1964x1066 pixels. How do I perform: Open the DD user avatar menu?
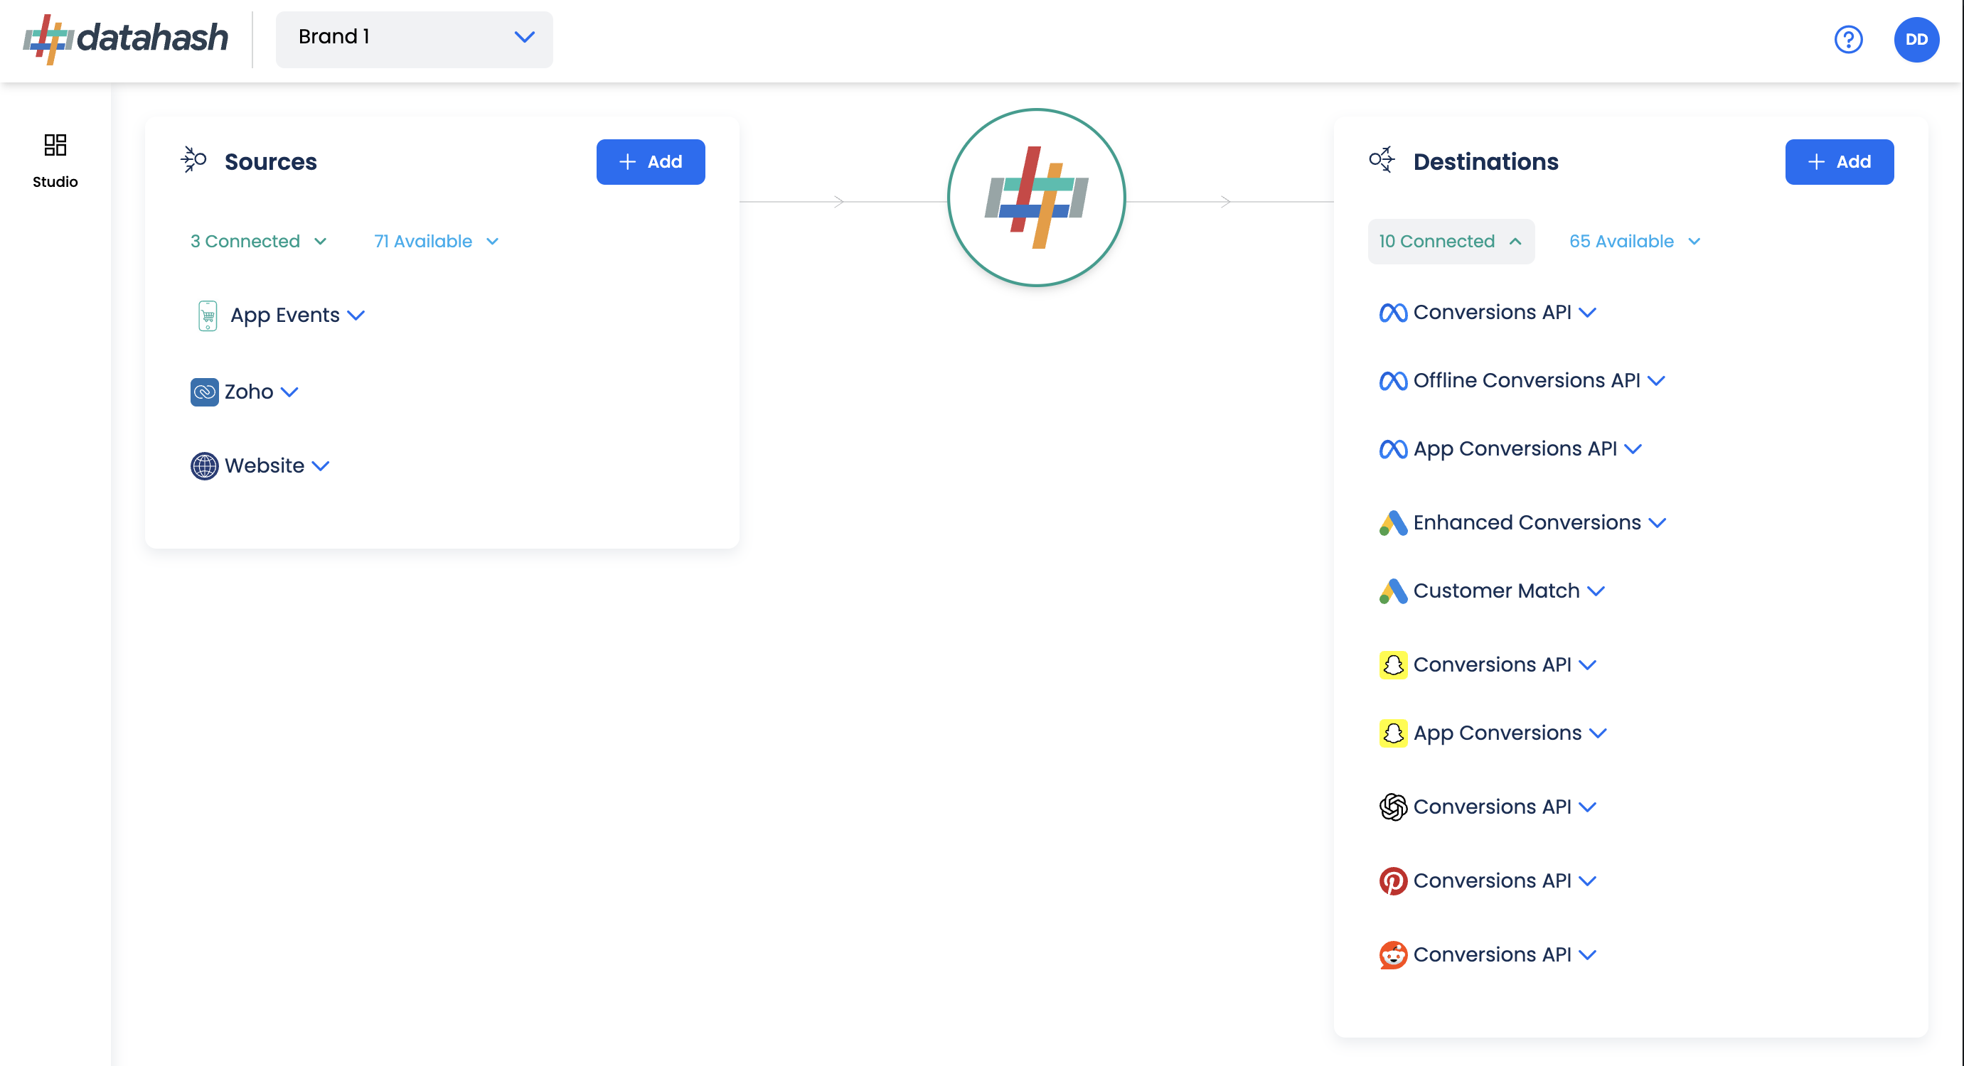coord(1916,39)
